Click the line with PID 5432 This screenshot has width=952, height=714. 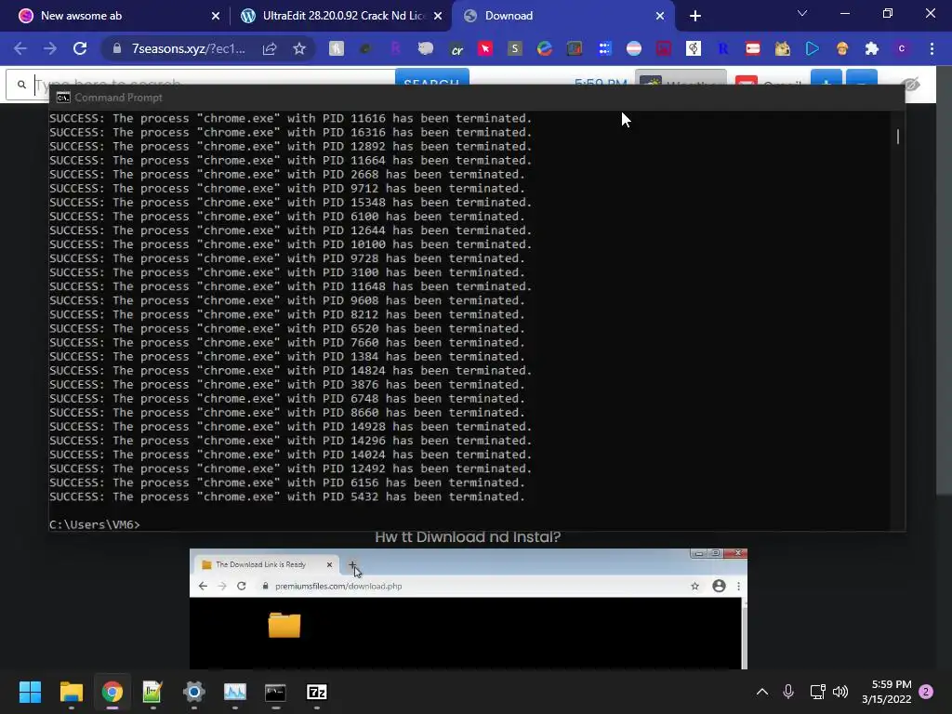(x=287, y=496)
